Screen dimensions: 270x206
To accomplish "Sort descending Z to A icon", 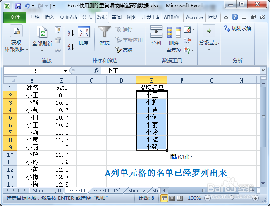I will 71,47.
